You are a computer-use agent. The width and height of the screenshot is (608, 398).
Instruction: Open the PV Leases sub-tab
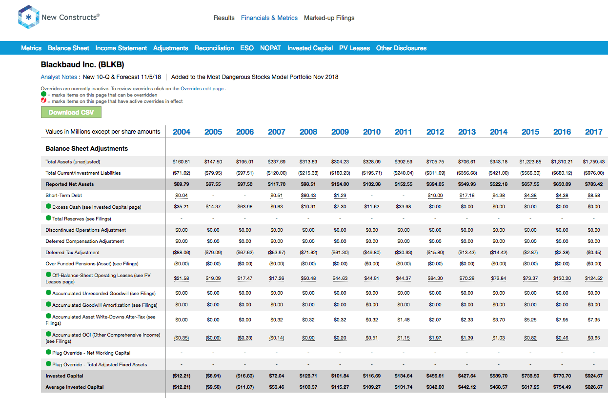[354, 48]
